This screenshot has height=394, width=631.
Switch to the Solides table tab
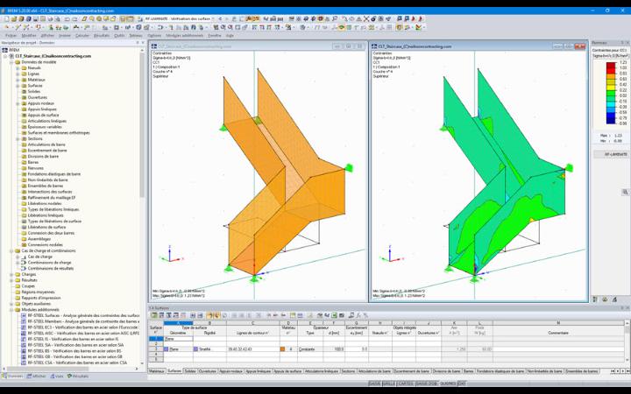coord(190,371)
